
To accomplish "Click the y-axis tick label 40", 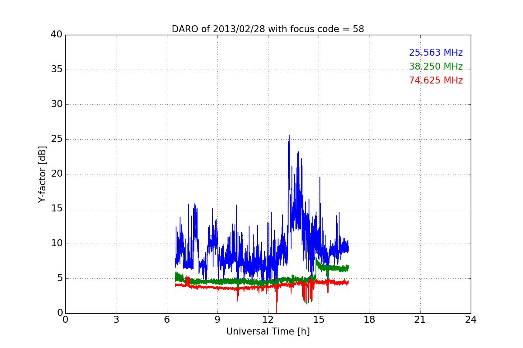I will click(57, 35).
